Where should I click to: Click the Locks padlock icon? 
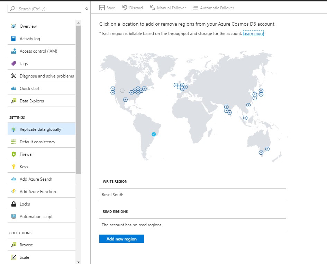click(x=13, y=204)
